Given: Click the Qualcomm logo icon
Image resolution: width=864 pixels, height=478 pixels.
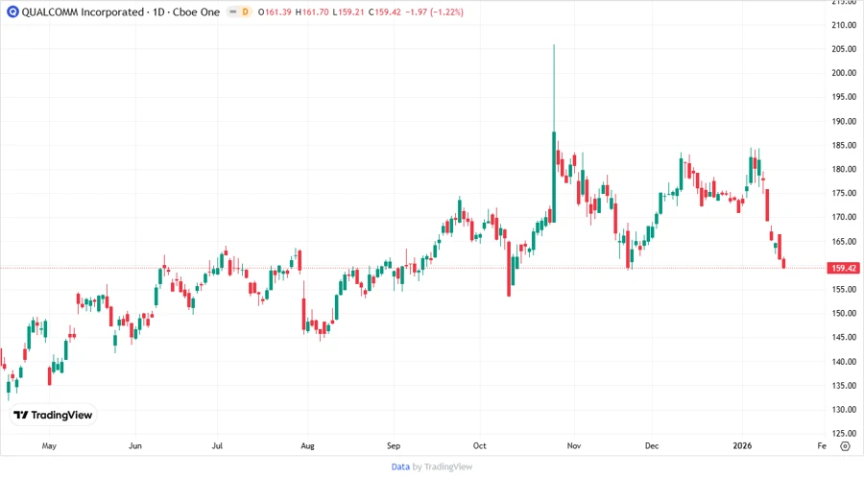Looking at the screenshot, I should click(12, 12).
